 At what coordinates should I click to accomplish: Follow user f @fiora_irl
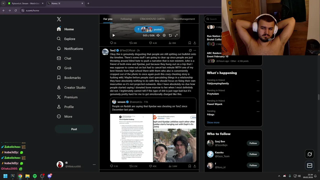[x=253, y=165]
